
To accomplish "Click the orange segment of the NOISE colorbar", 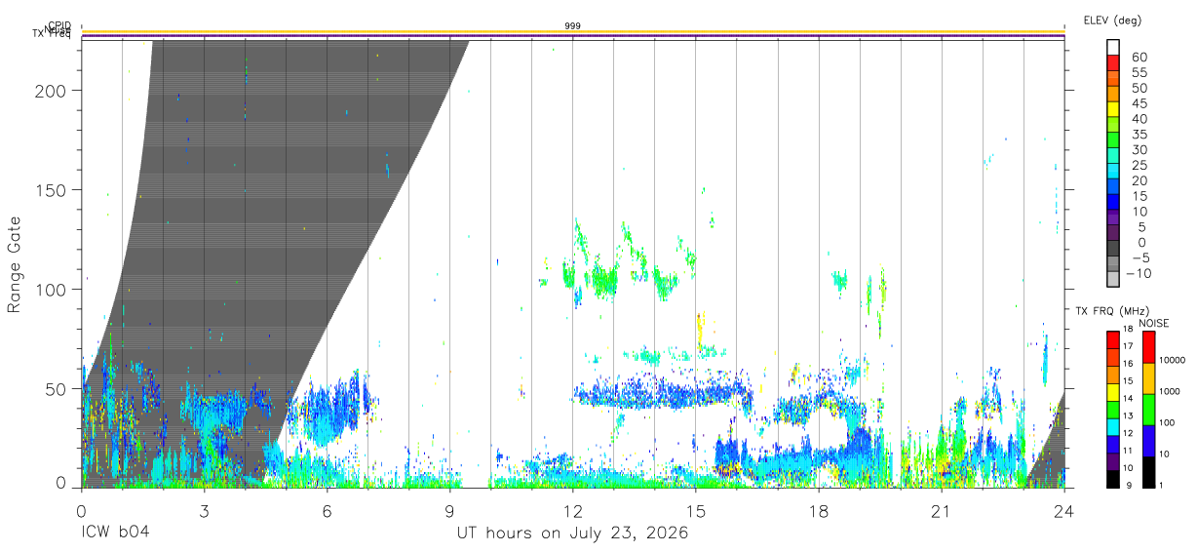I will pos(1148,376).
